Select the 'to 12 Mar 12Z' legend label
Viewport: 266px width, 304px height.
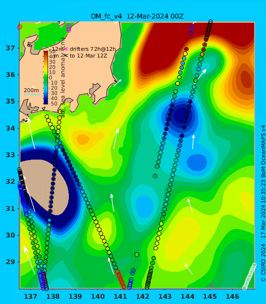click(x=88, y=56)
